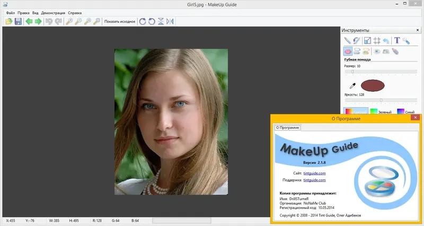
Task: Select the blush compact makeup tool
Action: (x=366, y=51)
